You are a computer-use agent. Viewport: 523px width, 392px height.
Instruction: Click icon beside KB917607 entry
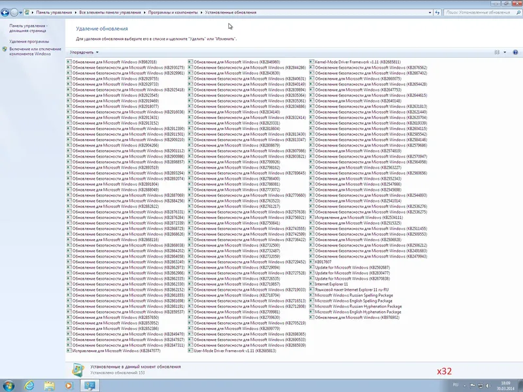click(x=312, y=262)
